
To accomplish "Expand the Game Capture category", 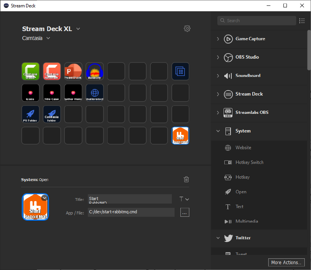I will [218, 39].
